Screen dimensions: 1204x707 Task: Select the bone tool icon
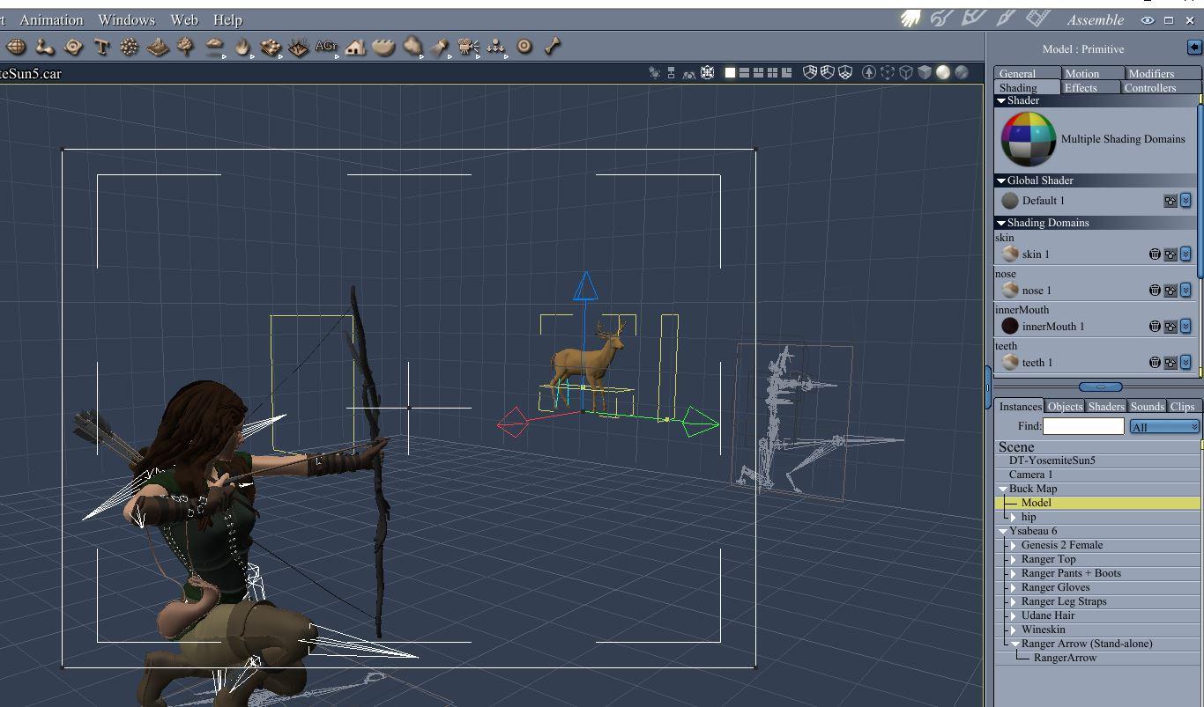tap(553, 47)
